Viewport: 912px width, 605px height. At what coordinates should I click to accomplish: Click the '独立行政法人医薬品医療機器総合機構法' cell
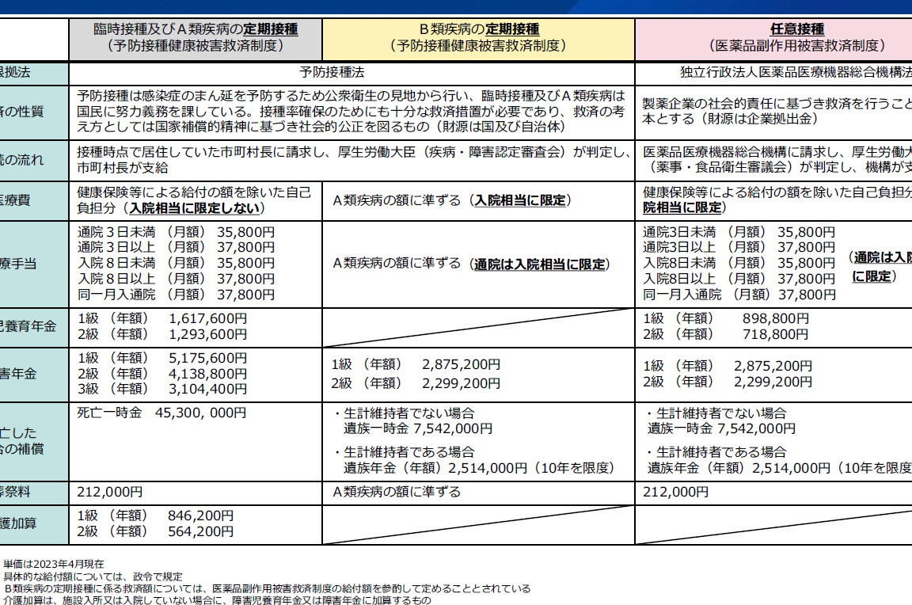point(796,72)
